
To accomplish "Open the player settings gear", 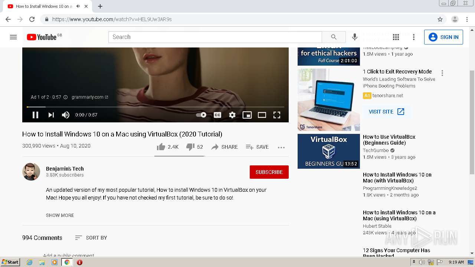I will point(232,115).
